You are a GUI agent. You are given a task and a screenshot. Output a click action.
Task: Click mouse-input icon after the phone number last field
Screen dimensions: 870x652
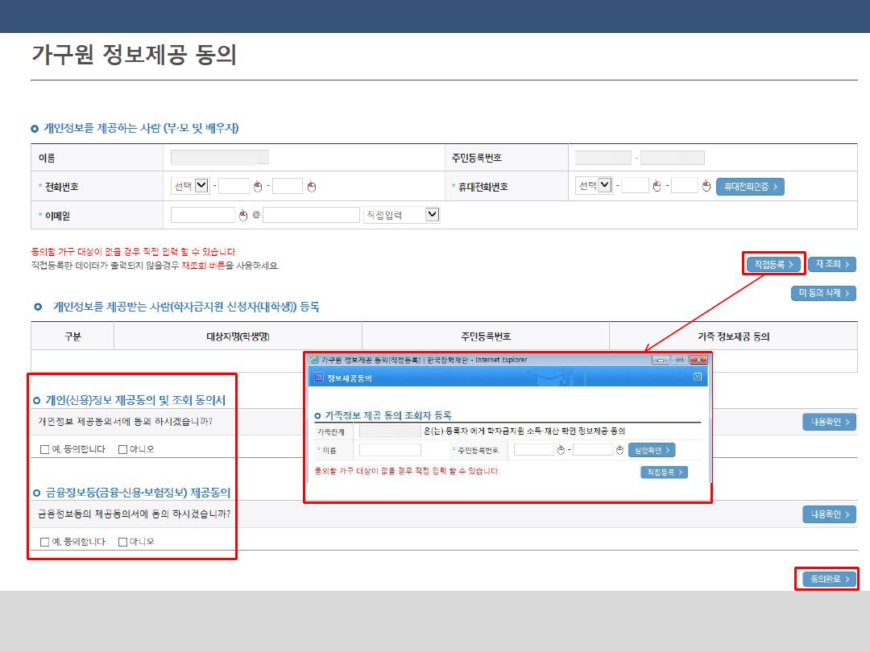point(311,187)
